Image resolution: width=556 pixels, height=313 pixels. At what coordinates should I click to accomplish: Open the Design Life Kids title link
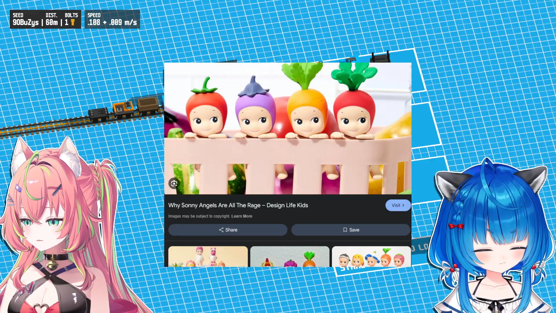tap(238, 205)
